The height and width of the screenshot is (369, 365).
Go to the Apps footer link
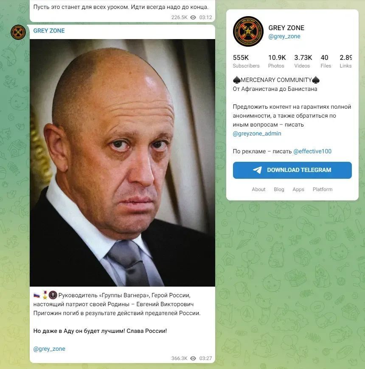(x=298, y=189)
